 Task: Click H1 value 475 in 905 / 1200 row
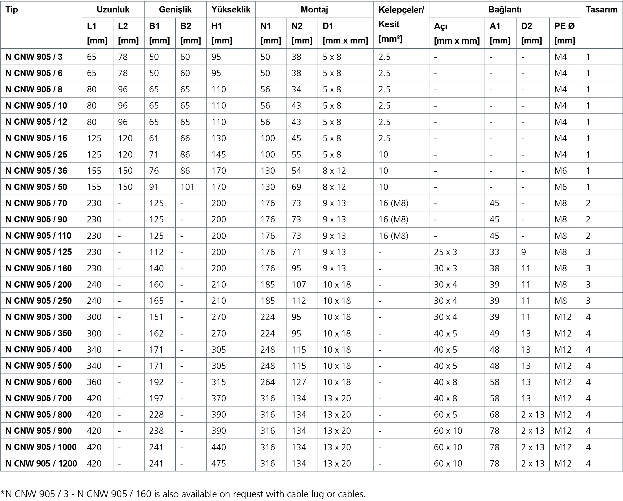point(218,463)
